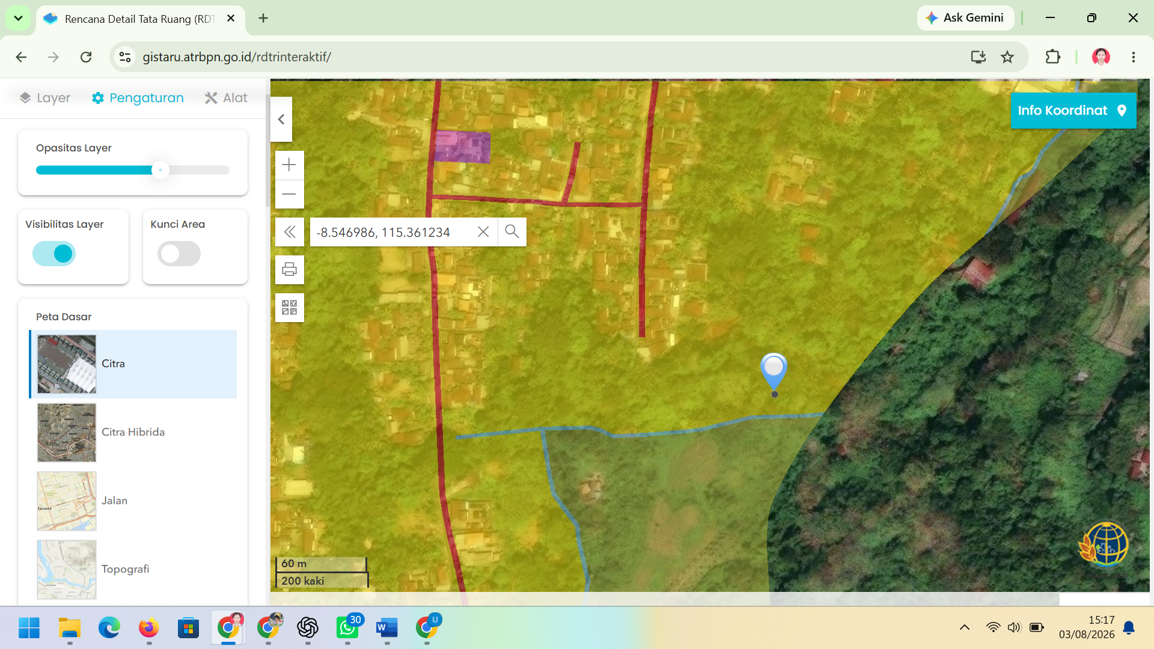
Task: Open WhatsApp from the taskbar
Action: [347, 628]
